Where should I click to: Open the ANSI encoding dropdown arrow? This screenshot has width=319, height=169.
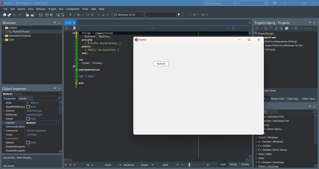177,165
